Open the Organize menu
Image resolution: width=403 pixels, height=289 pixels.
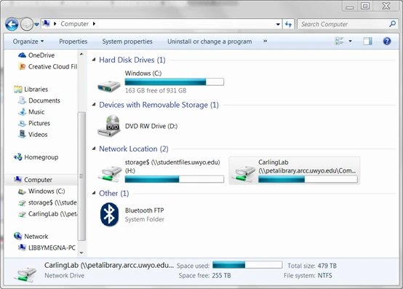(x=28, y=41)
